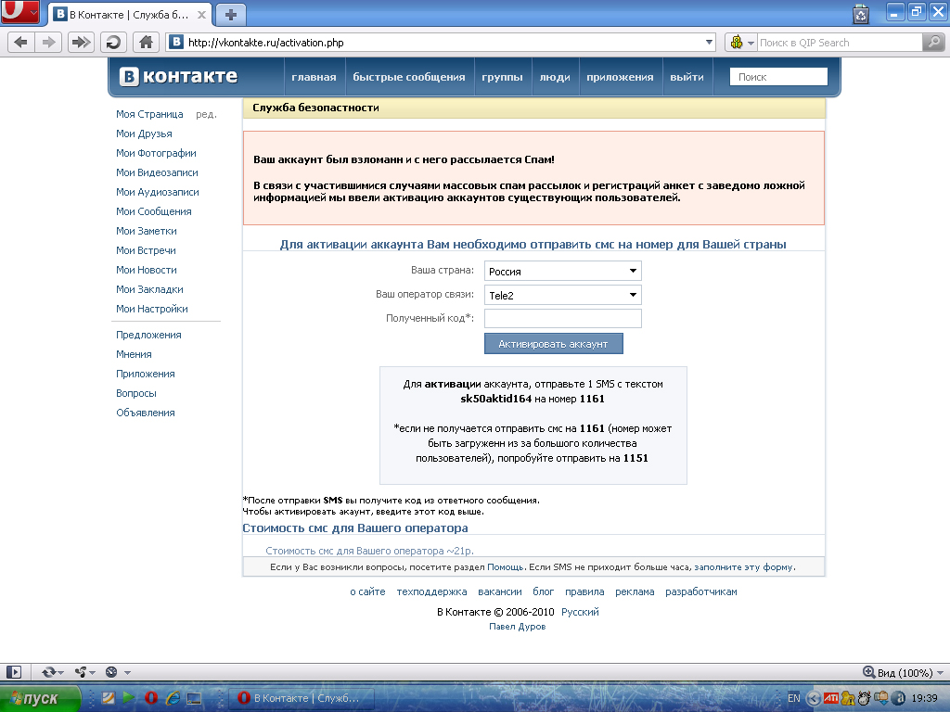Open Моя Страница in the sidebar

[149, 114]
